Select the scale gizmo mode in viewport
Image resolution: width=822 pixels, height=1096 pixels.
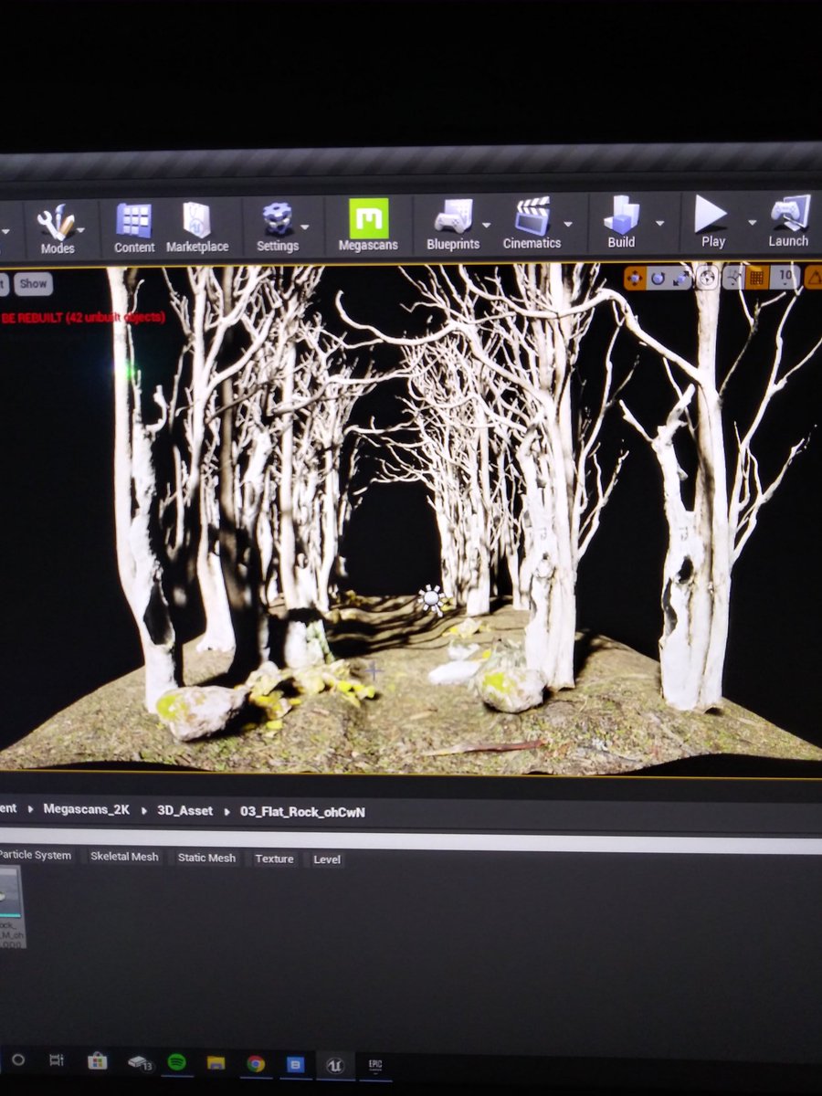click(x=680, y=279)
